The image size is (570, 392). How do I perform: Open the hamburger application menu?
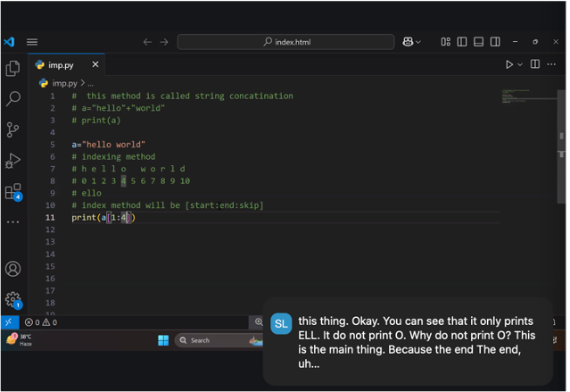[x=32, y=42]
